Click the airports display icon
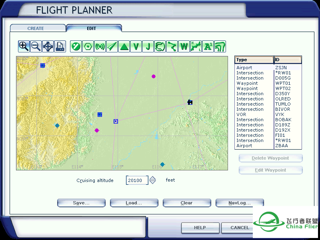Screen dimensions: 320x240 77,46
